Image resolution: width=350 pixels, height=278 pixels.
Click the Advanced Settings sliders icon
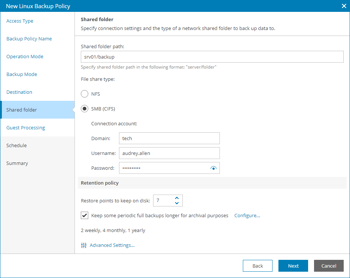click(84, 245)
